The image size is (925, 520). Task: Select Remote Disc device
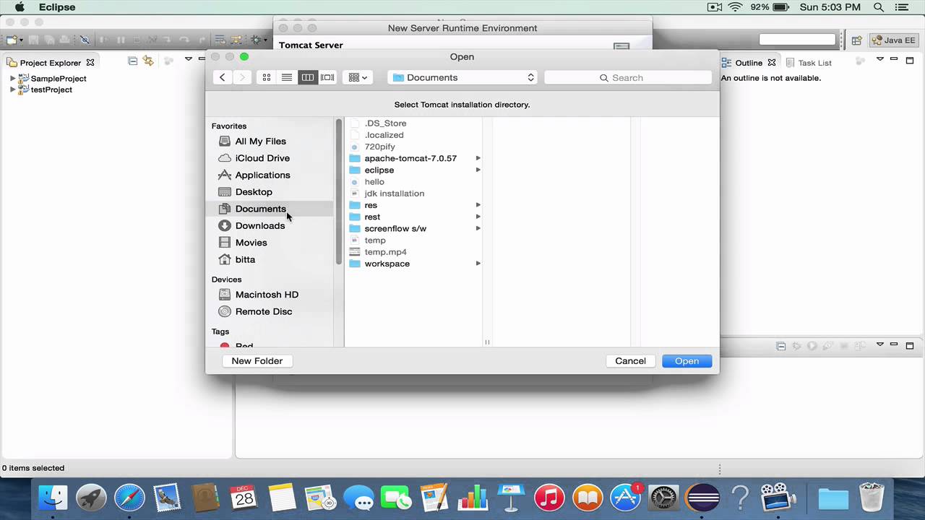(x=263, y=311)
